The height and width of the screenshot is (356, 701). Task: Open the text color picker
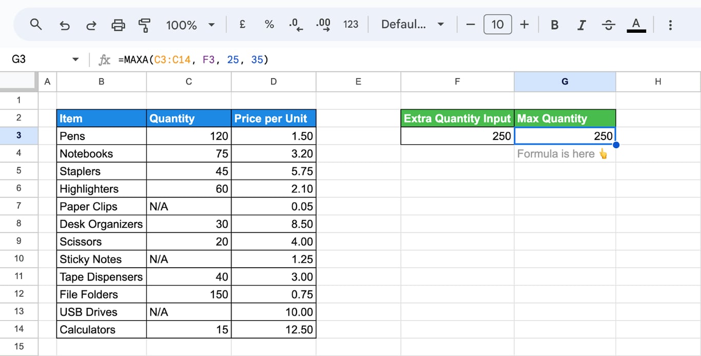(x=636, y=25)
